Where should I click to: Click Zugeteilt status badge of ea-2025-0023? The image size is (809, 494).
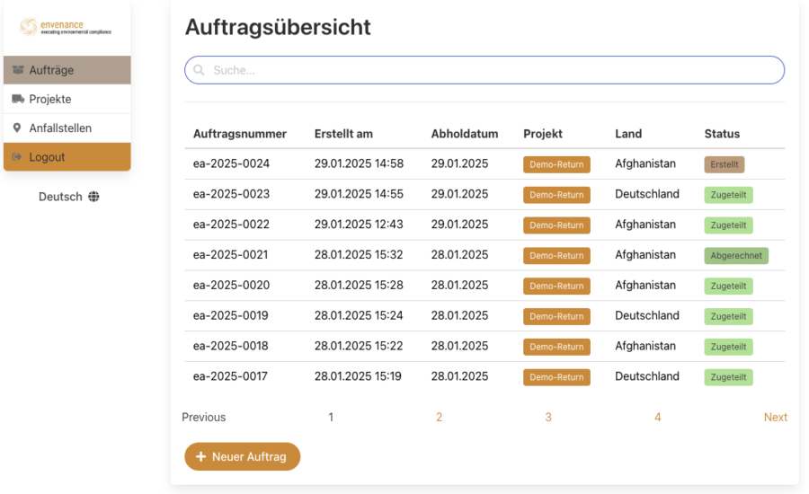coord(728,195)
